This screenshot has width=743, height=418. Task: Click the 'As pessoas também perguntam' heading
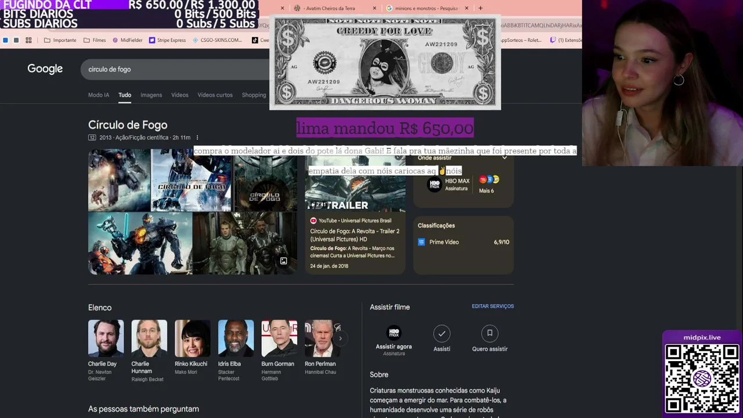point(143,409)
